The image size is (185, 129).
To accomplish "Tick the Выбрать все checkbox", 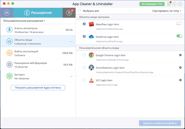I will 80,11.
